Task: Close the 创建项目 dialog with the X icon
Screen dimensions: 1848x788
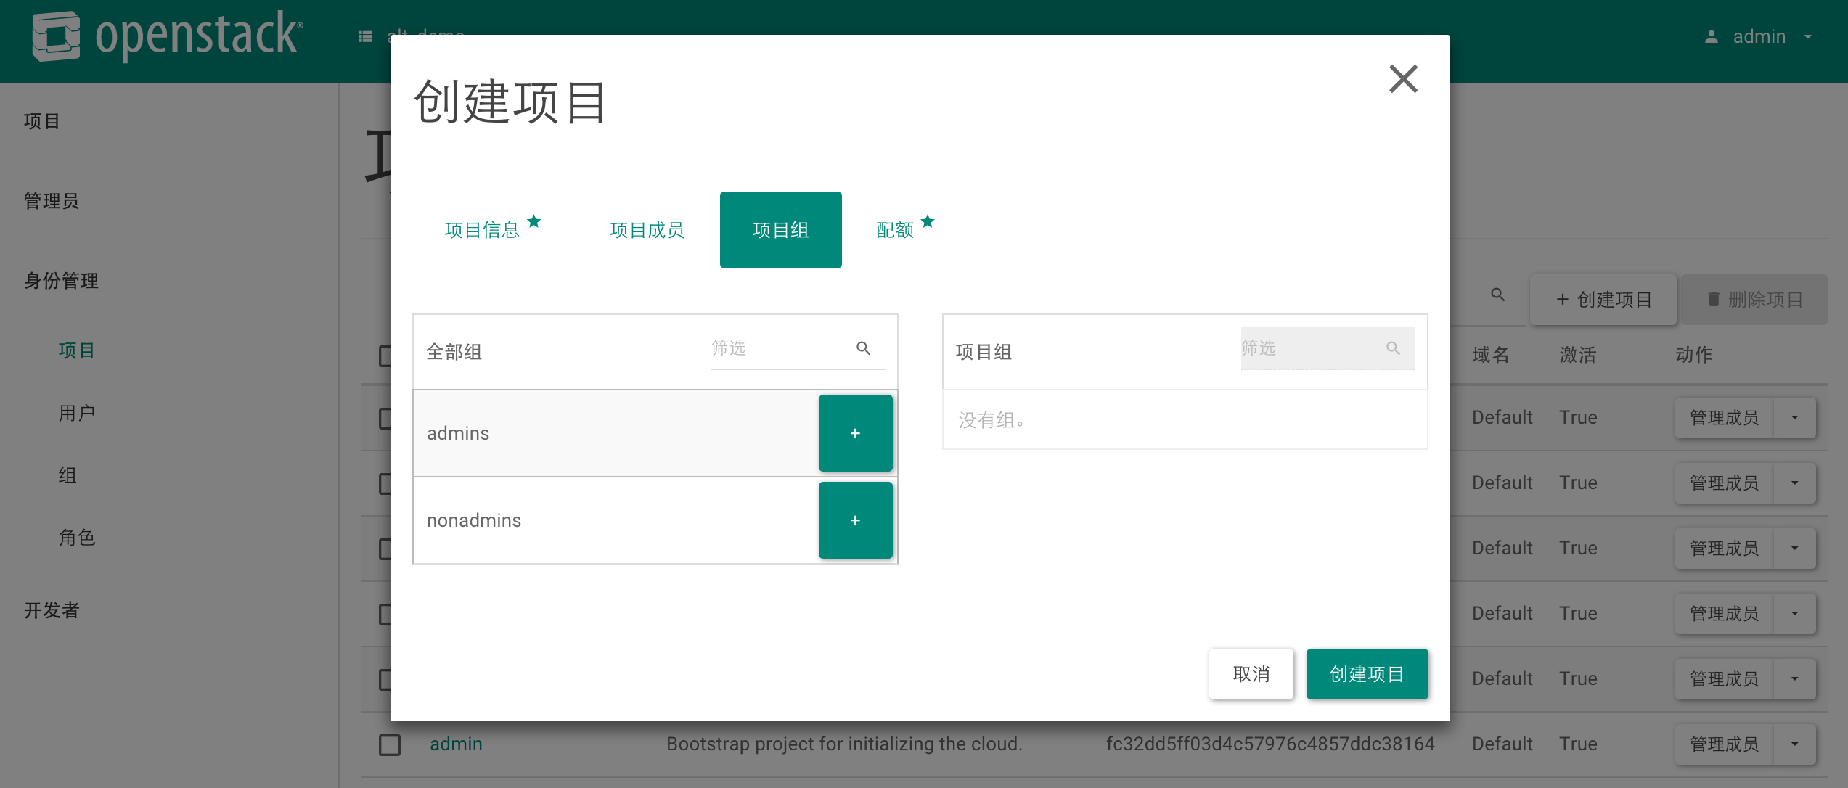Action: [x=1403, y=79]
